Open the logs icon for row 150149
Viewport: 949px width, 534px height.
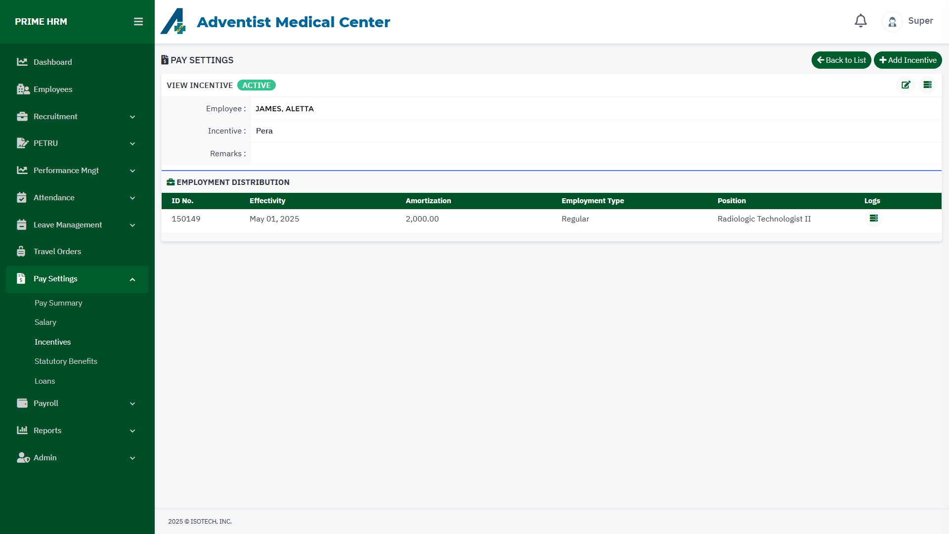click(873, 219)
